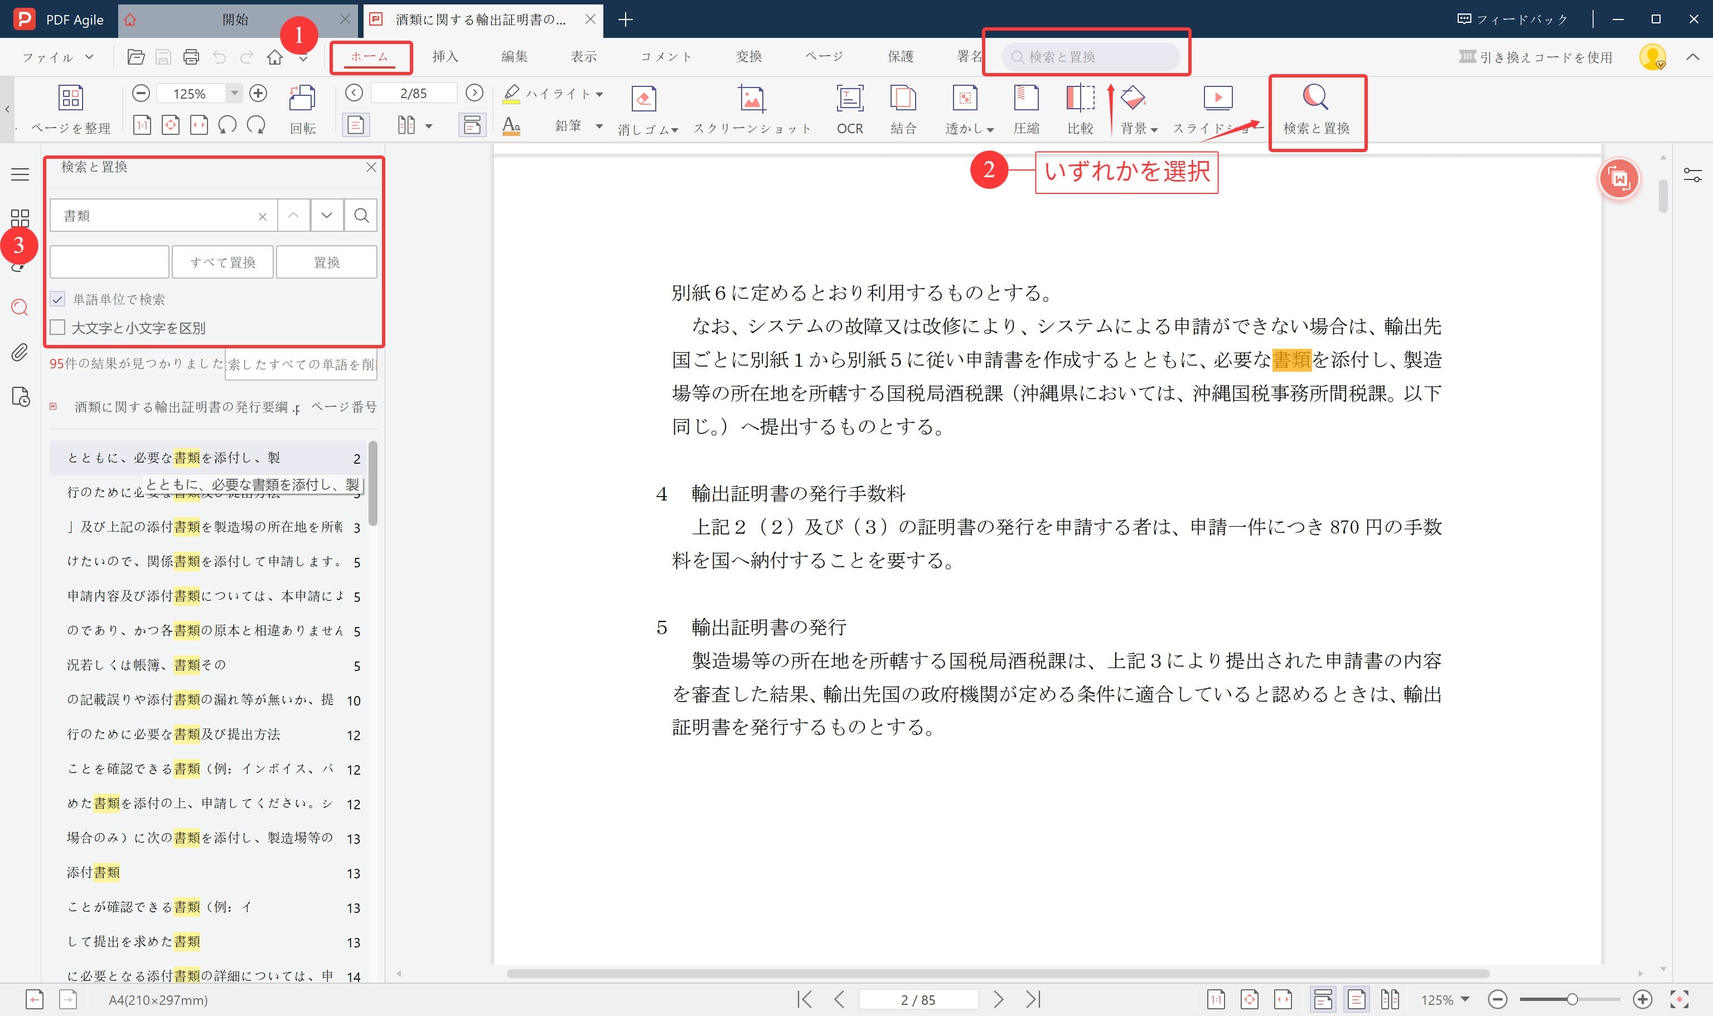Screen dimensions: 1713x1016
Task: Switch to the コメント ribbon tab
Action: click(665, 56)
